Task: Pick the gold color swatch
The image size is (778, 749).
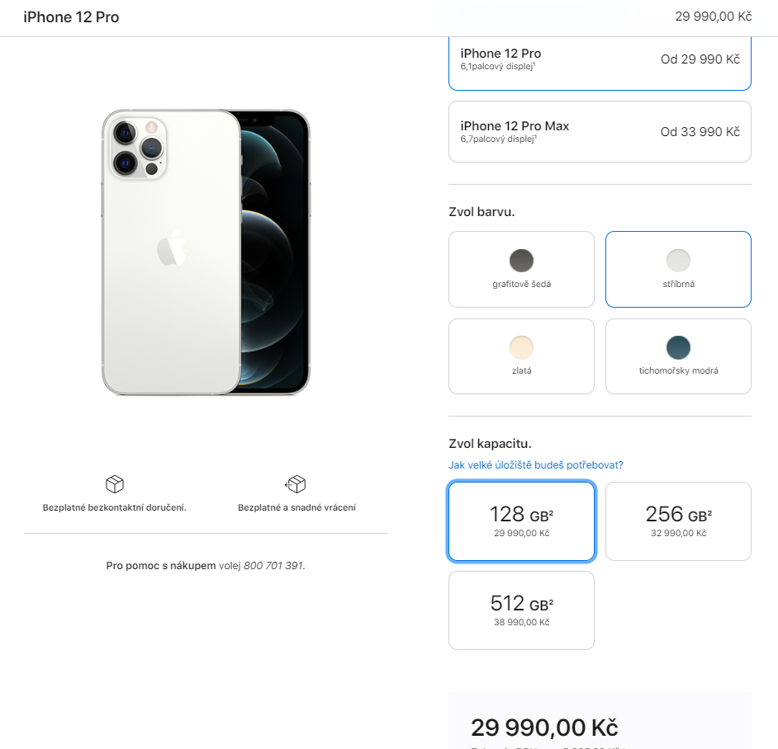Action: [x=521, y=347]
